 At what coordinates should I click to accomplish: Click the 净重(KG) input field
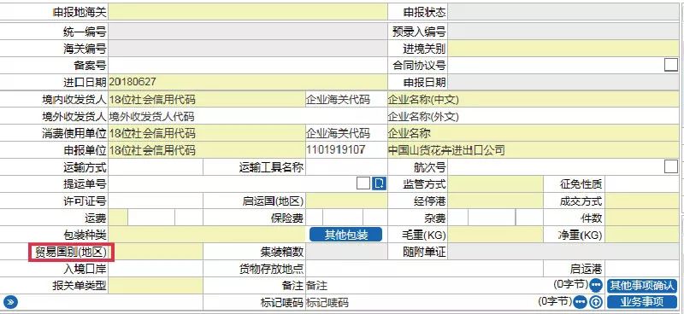(642, 235)
